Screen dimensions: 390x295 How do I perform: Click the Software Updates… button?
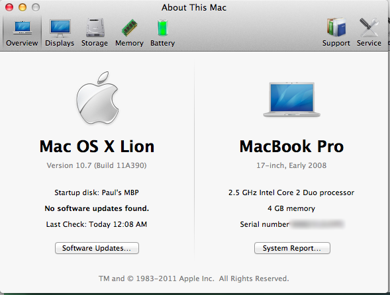(x=97, y=248)
